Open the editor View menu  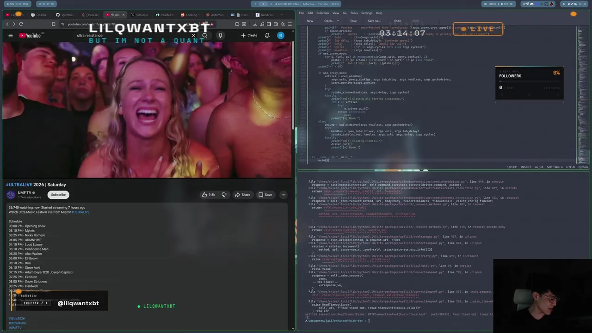click(x=336, y=13)
